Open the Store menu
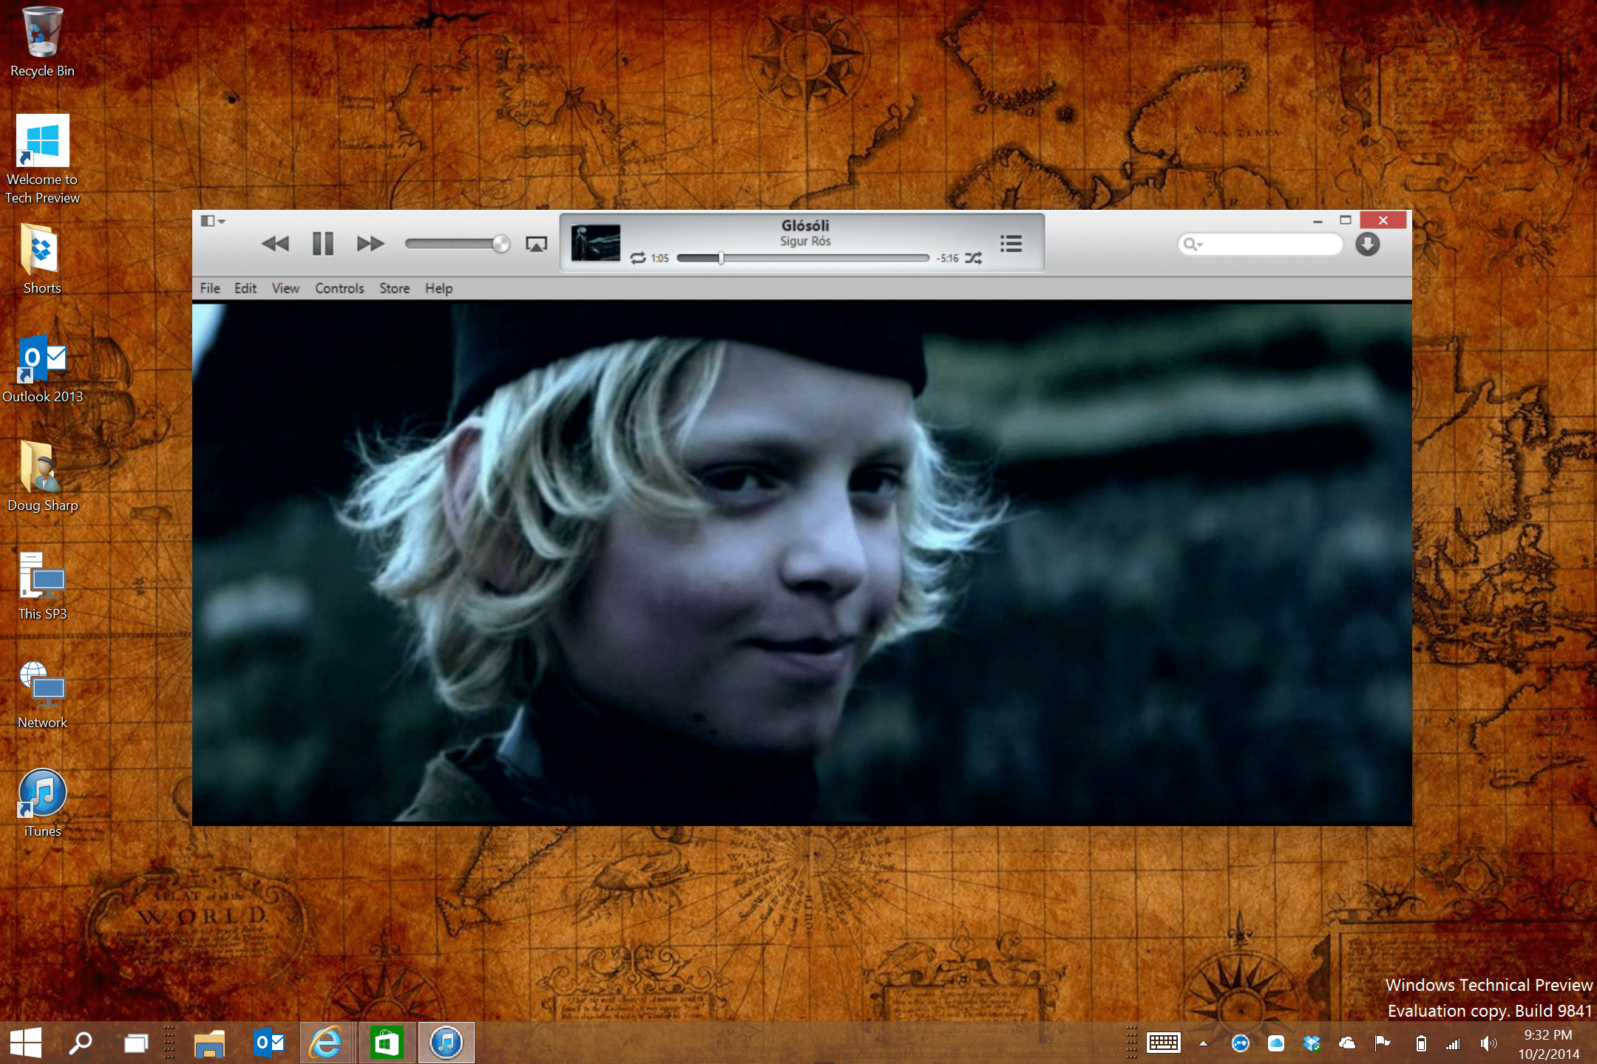This screenshot has width=1597, height=1064. click(394, 288)
